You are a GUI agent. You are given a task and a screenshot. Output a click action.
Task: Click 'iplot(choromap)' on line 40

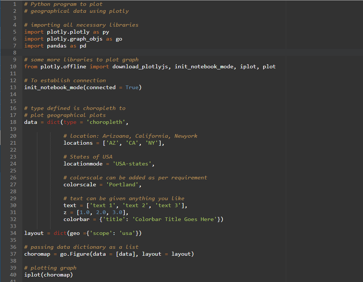click(49, 275)
